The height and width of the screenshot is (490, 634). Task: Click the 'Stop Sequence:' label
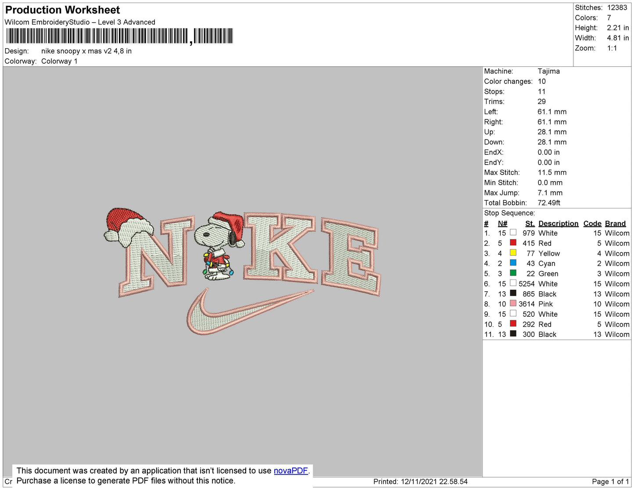point(509,213)
